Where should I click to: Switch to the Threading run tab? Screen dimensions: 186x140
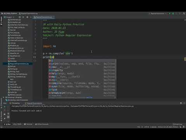(15, 103)
